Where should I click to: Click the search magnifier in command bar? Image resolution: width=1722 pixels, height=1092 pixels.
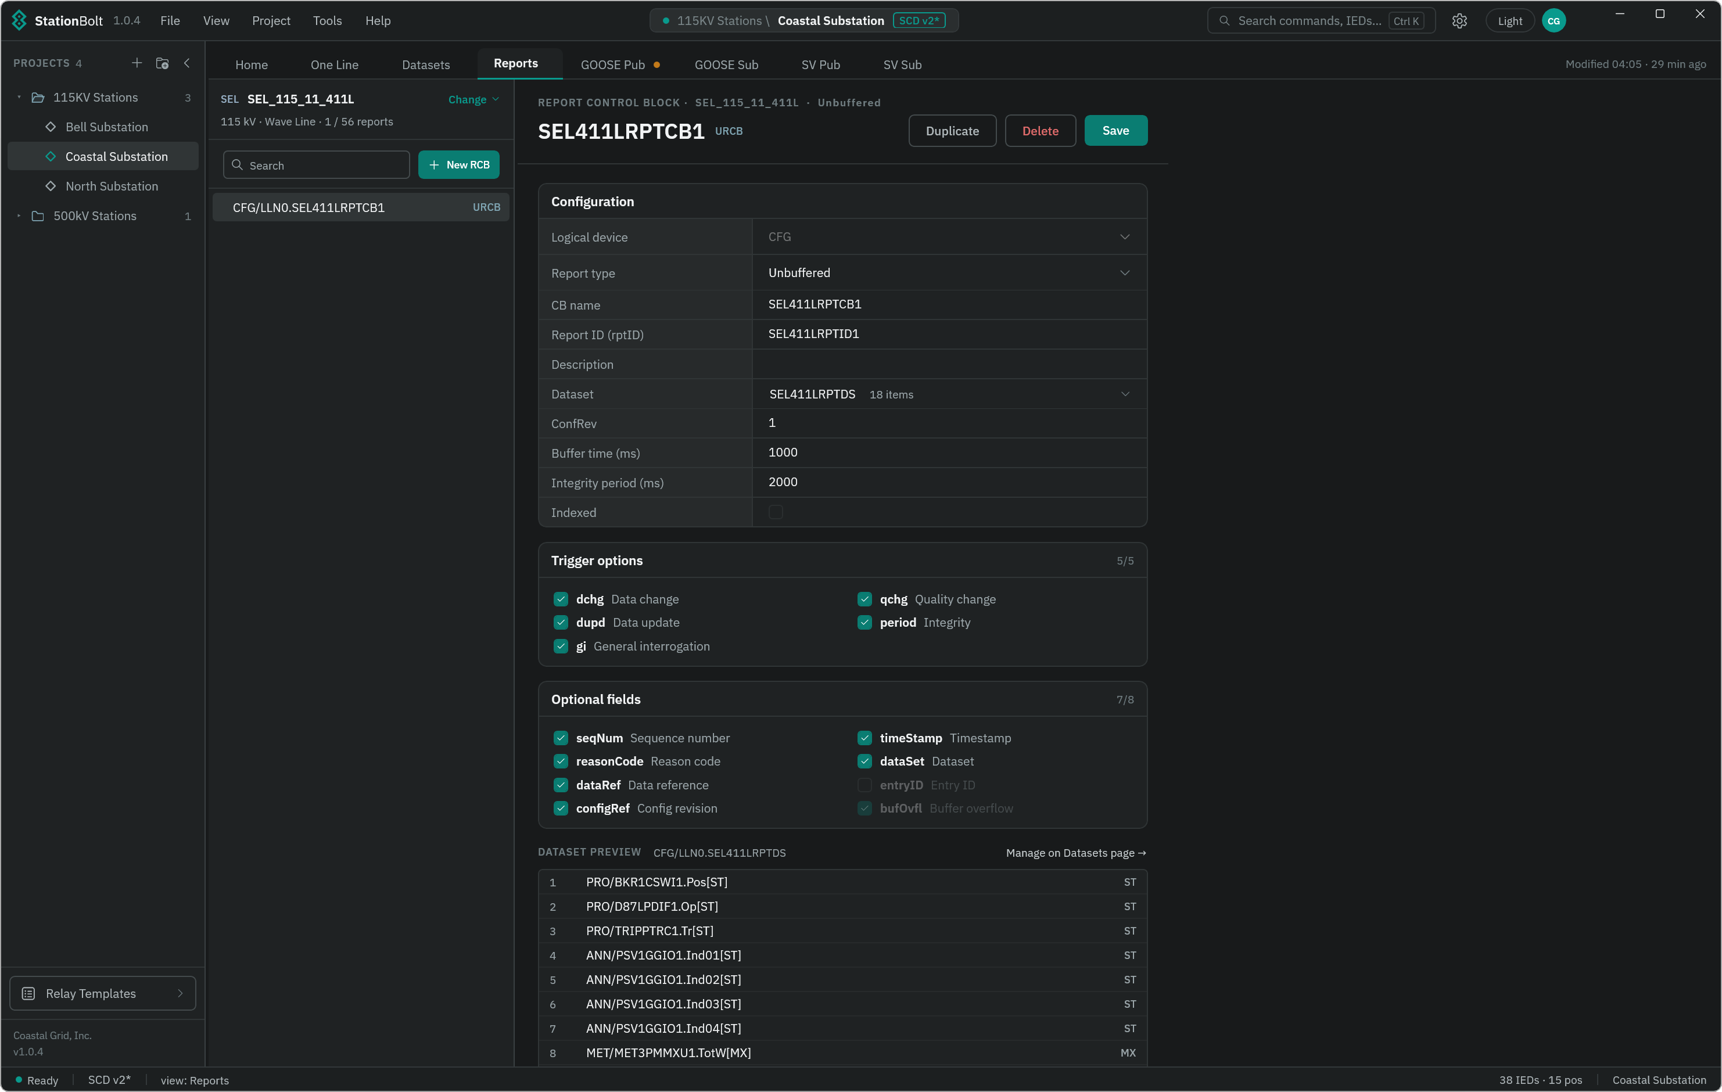point(1224,21)
